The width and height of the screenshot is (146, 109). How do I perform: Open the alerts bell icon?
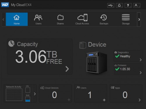coord(119,5)
